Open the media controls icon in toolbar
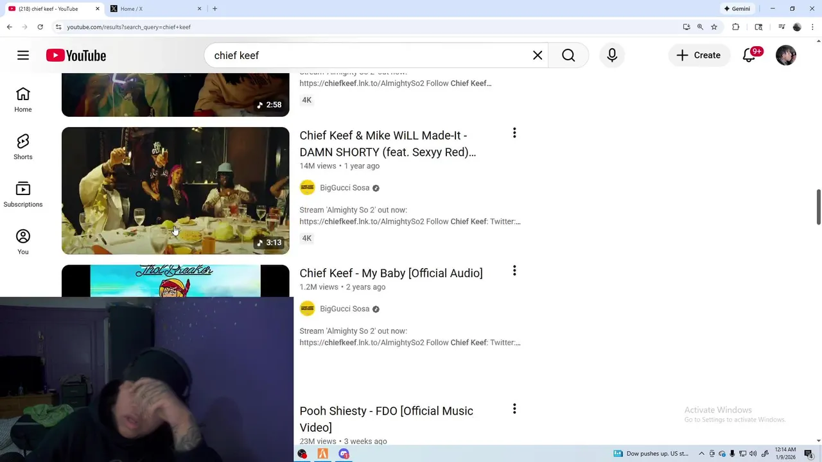The height and width of the screenshot is (462, 822). click(x=782, y=27)
